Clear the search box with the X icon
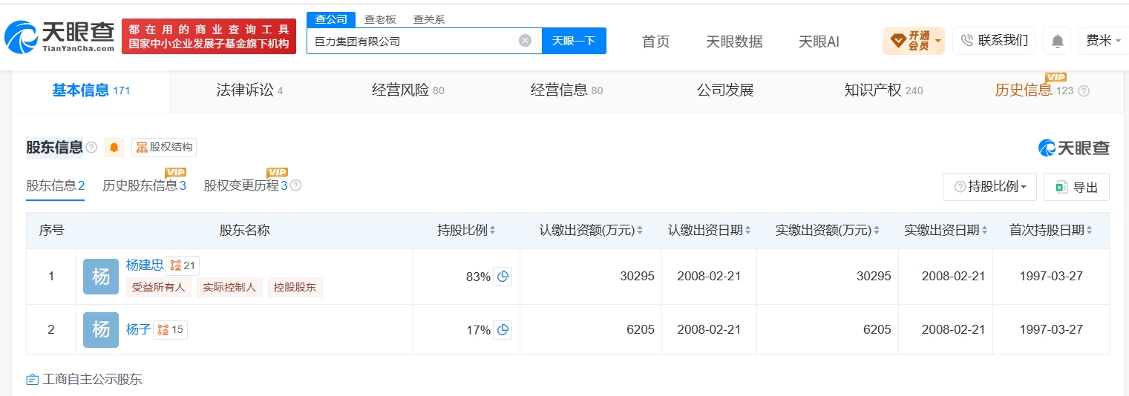Viewport: 1129px width, 396px height. (525, 41)
